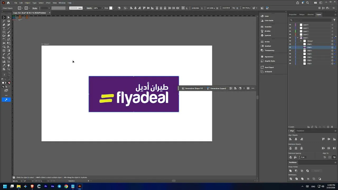Click the Layers search field
The height and width of the screenshot is (190, 338).
tap(311, 20)
